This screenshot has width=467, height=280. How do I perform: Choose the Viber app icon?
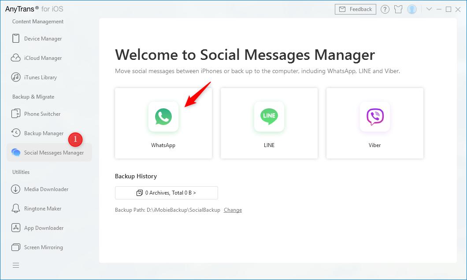375,116
